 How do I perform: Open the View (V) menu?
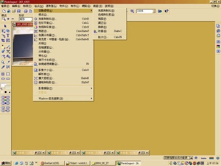(27, 6)
